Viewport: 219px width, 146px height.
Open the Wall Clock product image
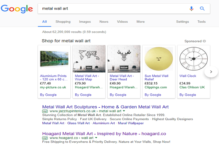(193, 59)
